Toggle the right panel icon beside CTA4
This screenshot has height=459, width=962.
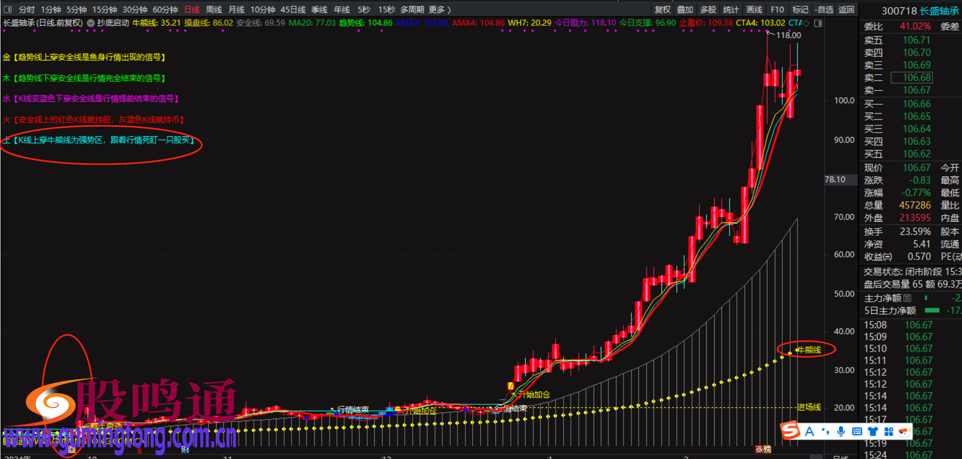click(818, 23)
